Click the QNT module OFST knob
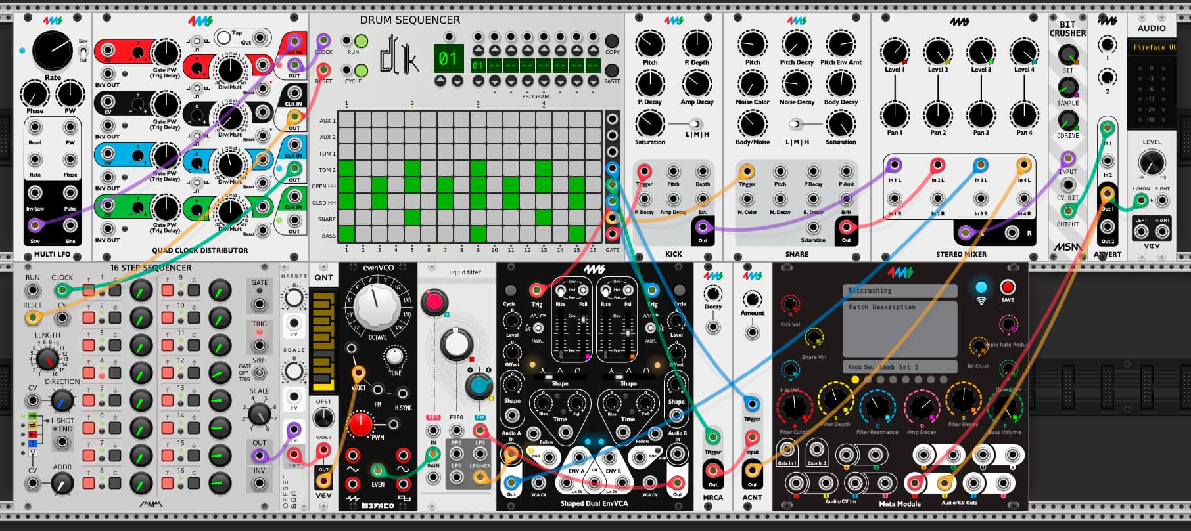The image size is (1191, 531). 323,418
